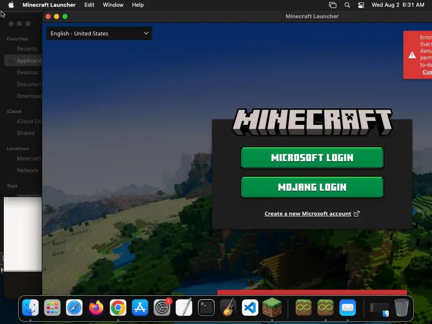Click the red error notification banner
This screenshot has height=324, width=432.
point(418,55)
